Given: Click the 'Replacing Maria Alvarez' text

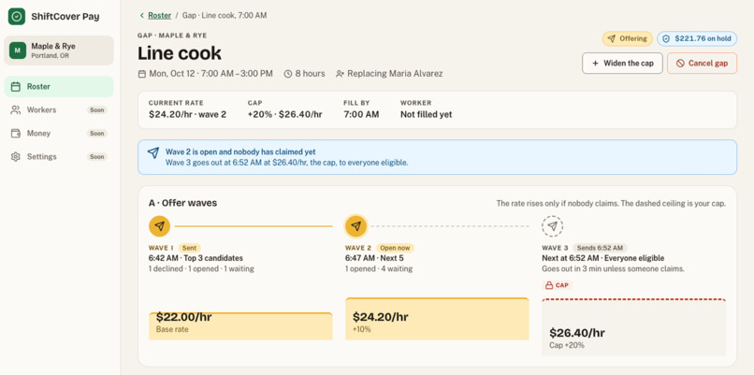Looking at the screenshot, I should (395, 74).
